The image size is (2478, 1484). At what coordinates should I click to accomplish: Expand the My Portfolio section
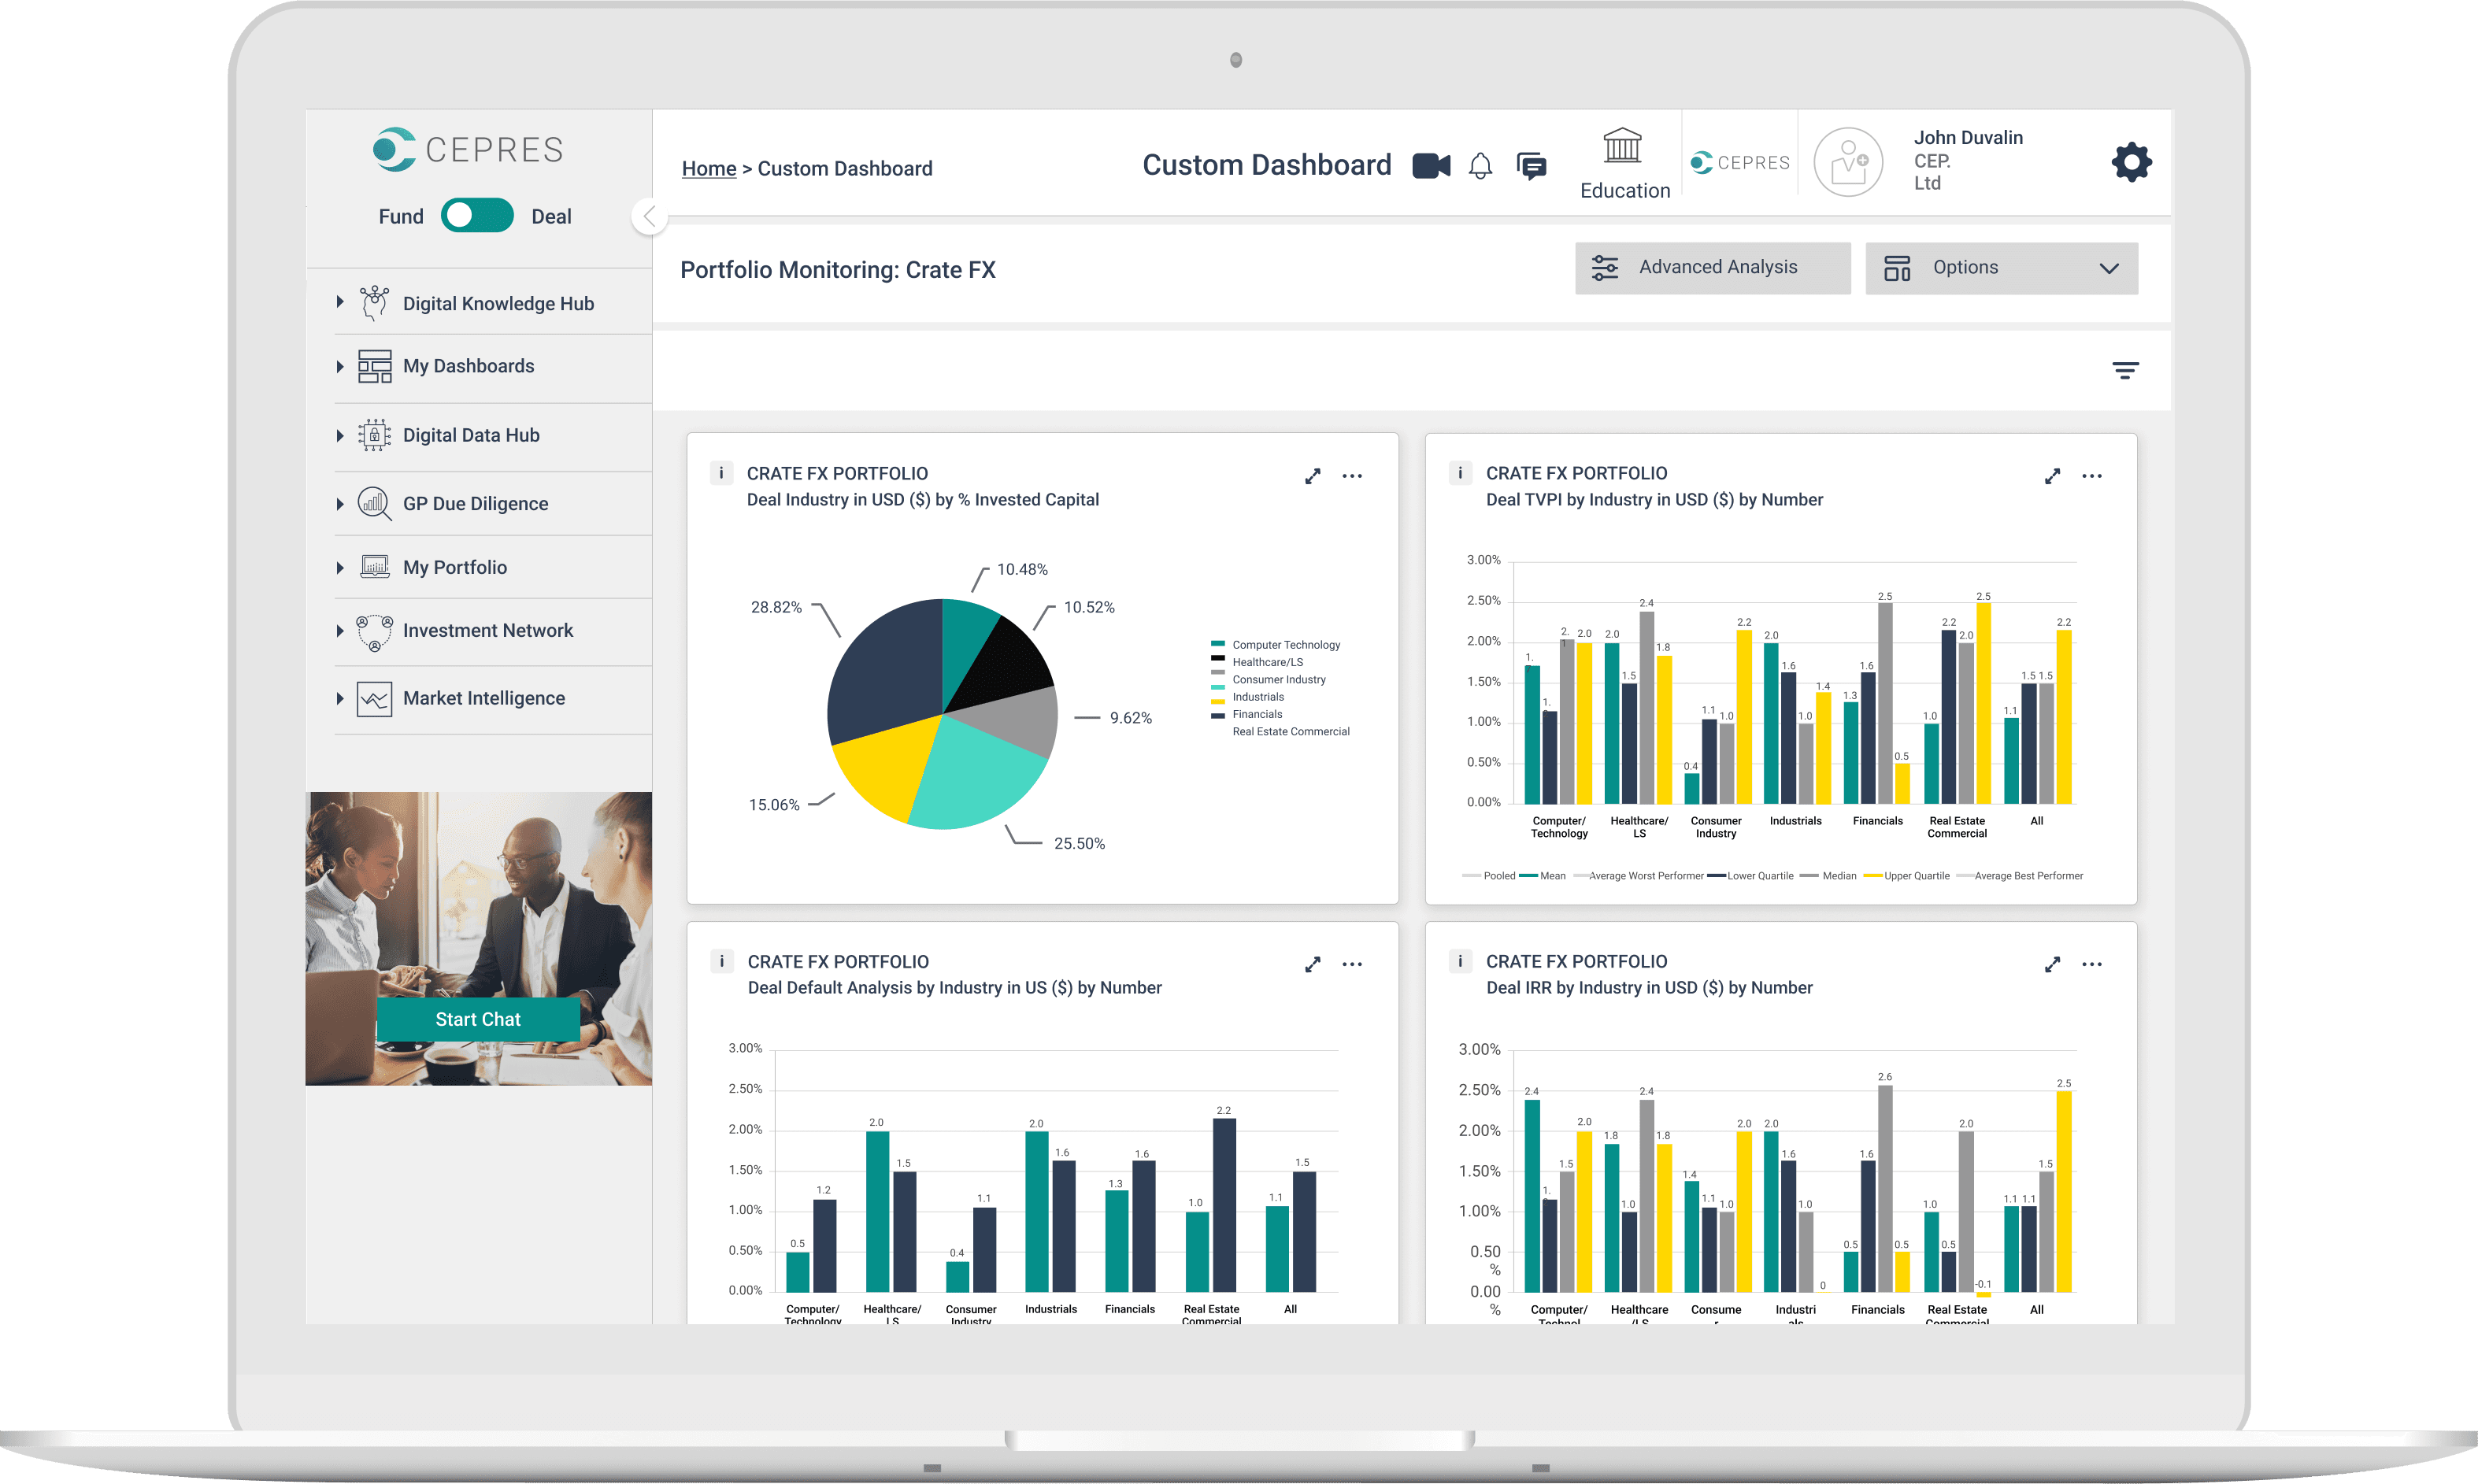455,567
